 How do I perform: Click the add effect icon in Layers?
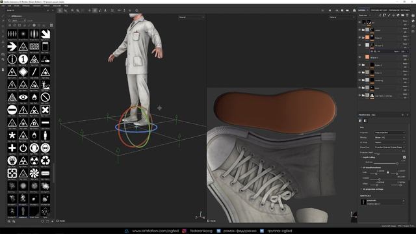380,16
